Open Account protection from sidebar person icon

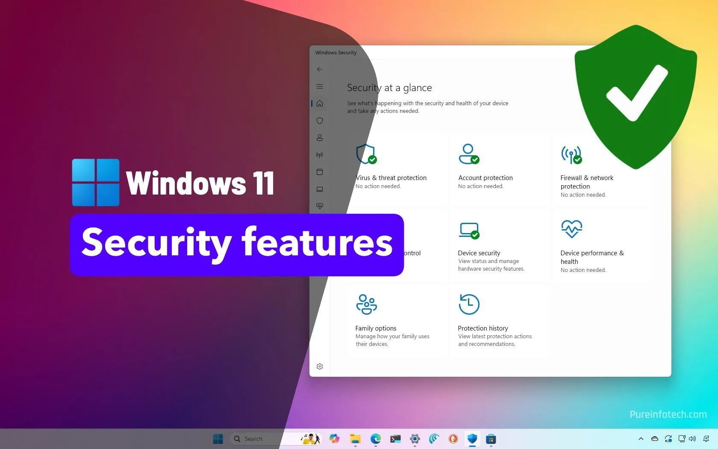point(319,138)
